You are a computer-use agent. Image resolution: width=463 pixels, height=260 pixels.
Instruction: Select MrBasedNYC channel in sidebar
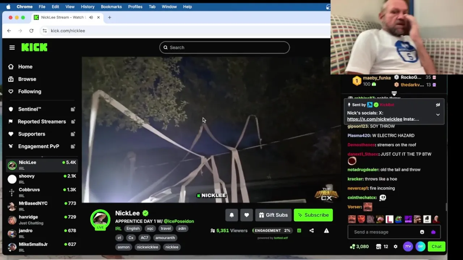tap(42, 206)
